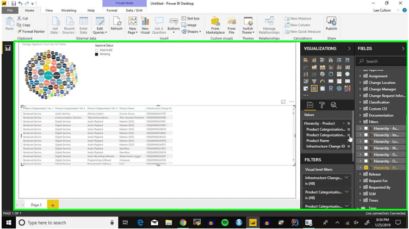Click the Refresh button

point(116,23)
